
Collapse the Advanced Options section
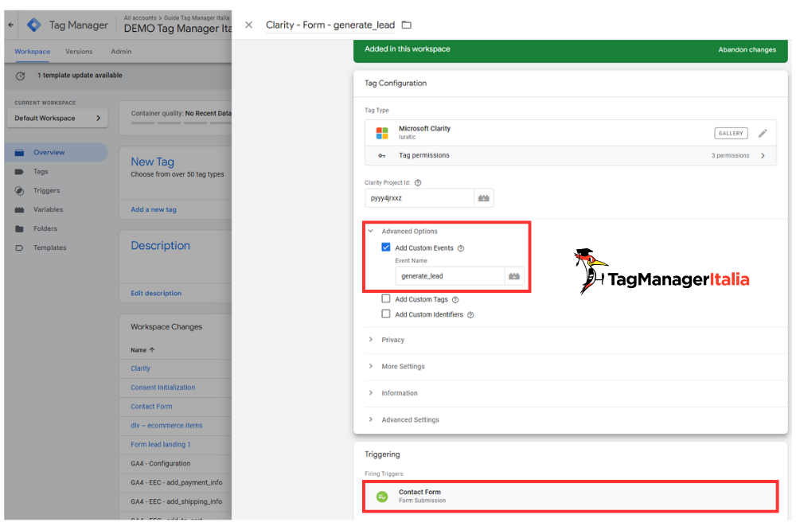click(x=371, y=231)
